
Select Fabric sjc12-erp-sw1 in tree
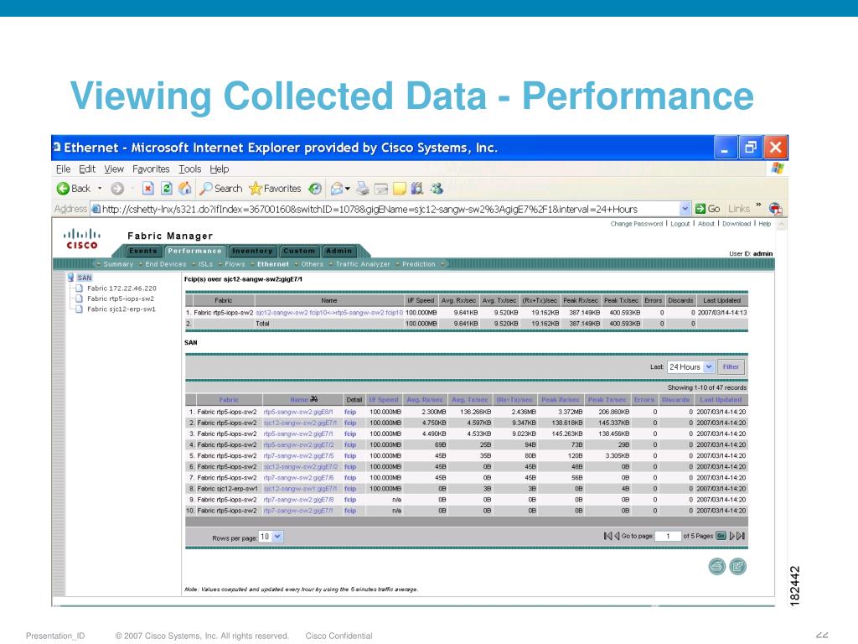[x=121, y=309]
